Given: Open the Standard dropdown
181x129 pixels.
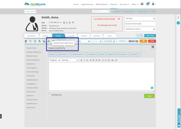Looking at the screenshot, I should (140, 18).
